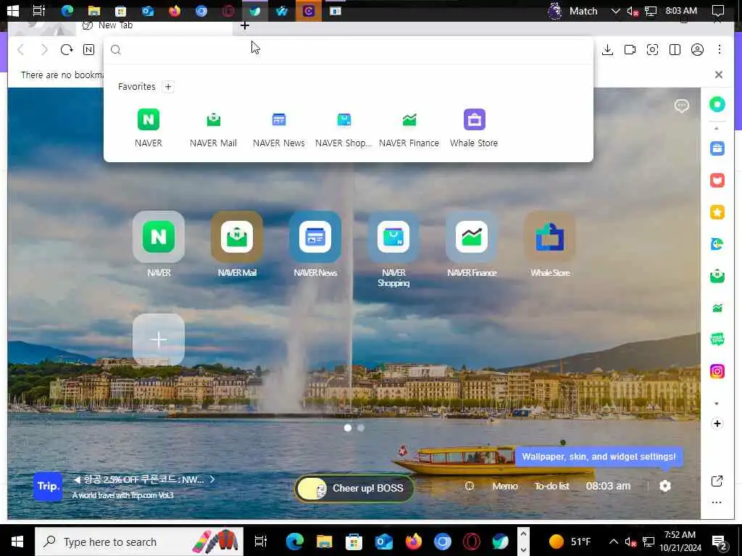Open NAVER Shopping favorite in dropdown
This screenshot has height=556, width=742.
coord(343,128)
